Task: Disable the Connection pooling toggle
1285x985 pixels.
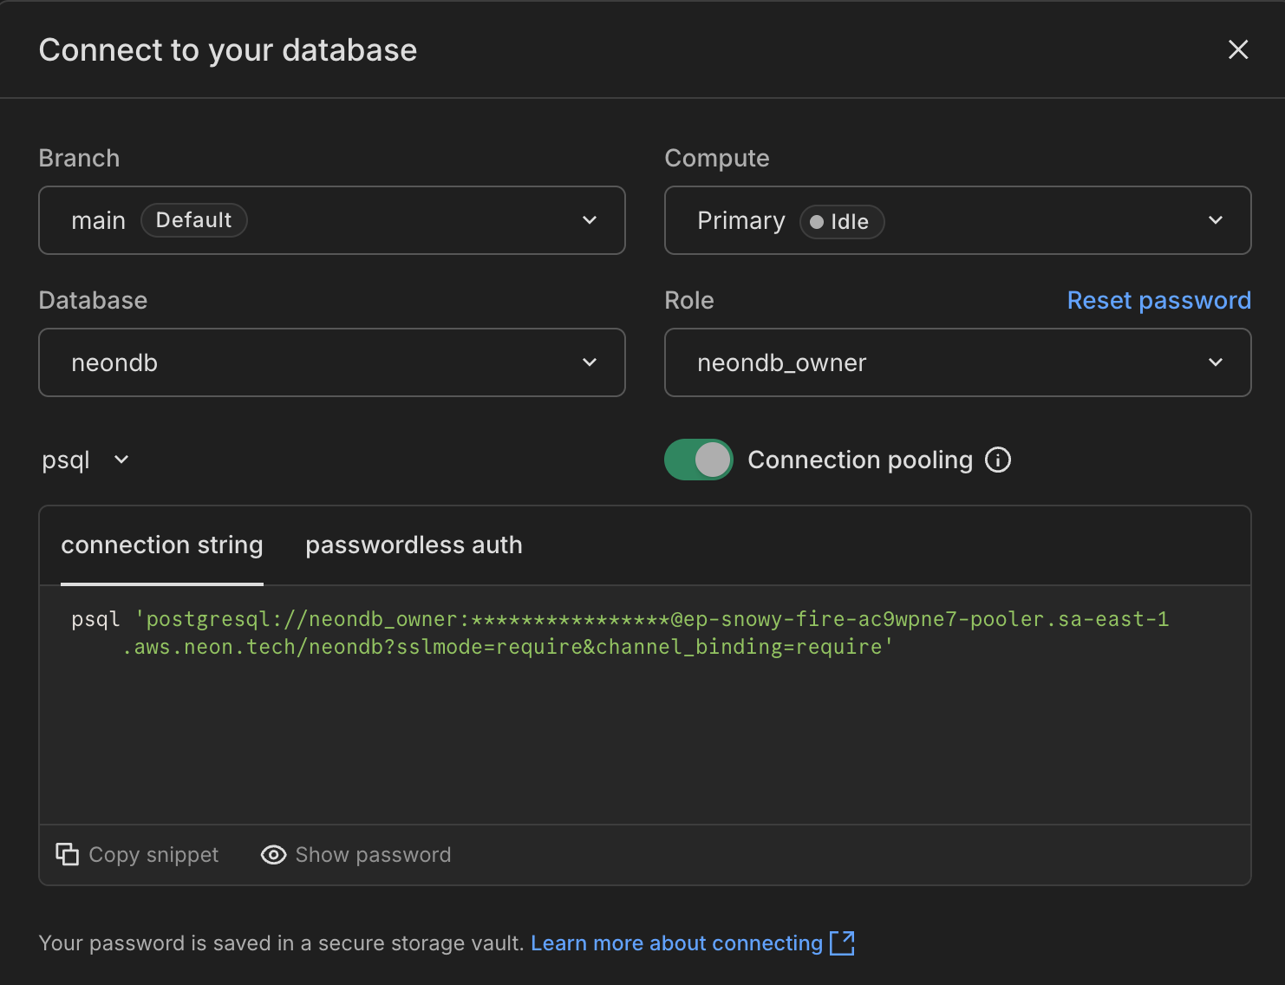Action: (x=698, y=460)
